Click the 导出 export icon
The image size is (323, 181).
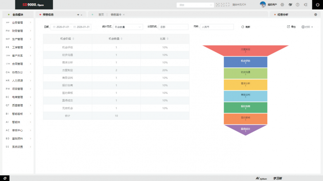pyautogui.click(x=288, y=27)
